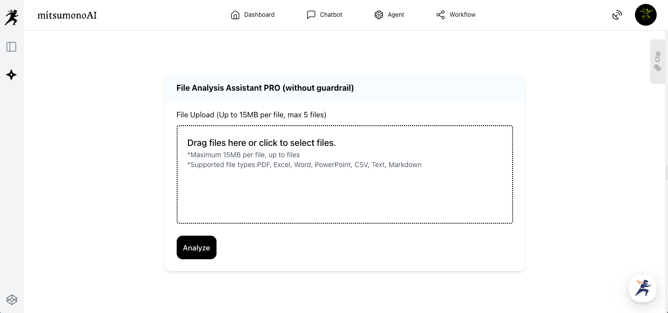The image size is (668, 313).
Task: Click the mitsumonoAI brand name link
Action: coord(67,15)
